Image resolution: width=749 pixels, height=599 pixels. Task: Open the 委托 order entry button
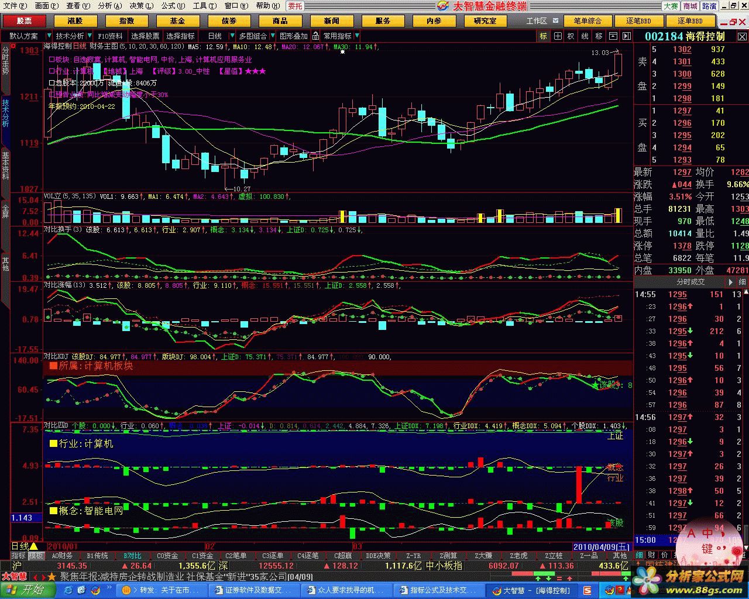(296, 6)
